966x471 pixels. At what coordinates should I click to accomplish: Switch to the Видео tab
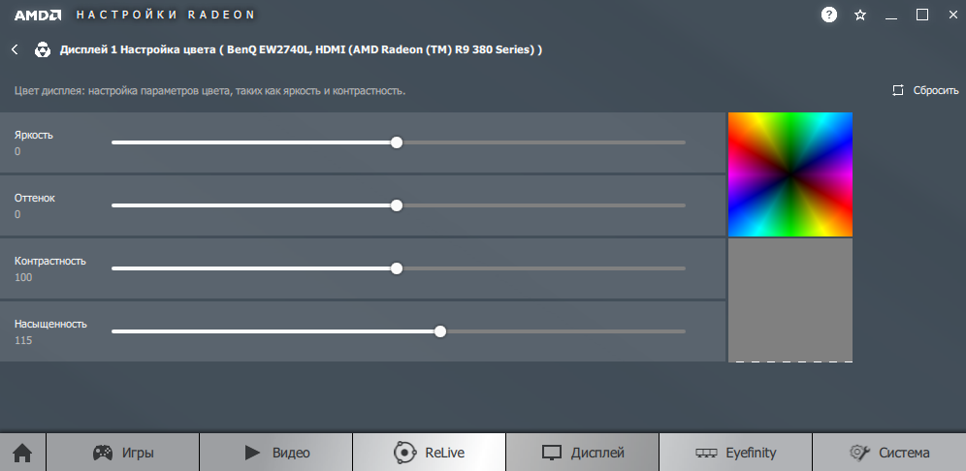276,453
